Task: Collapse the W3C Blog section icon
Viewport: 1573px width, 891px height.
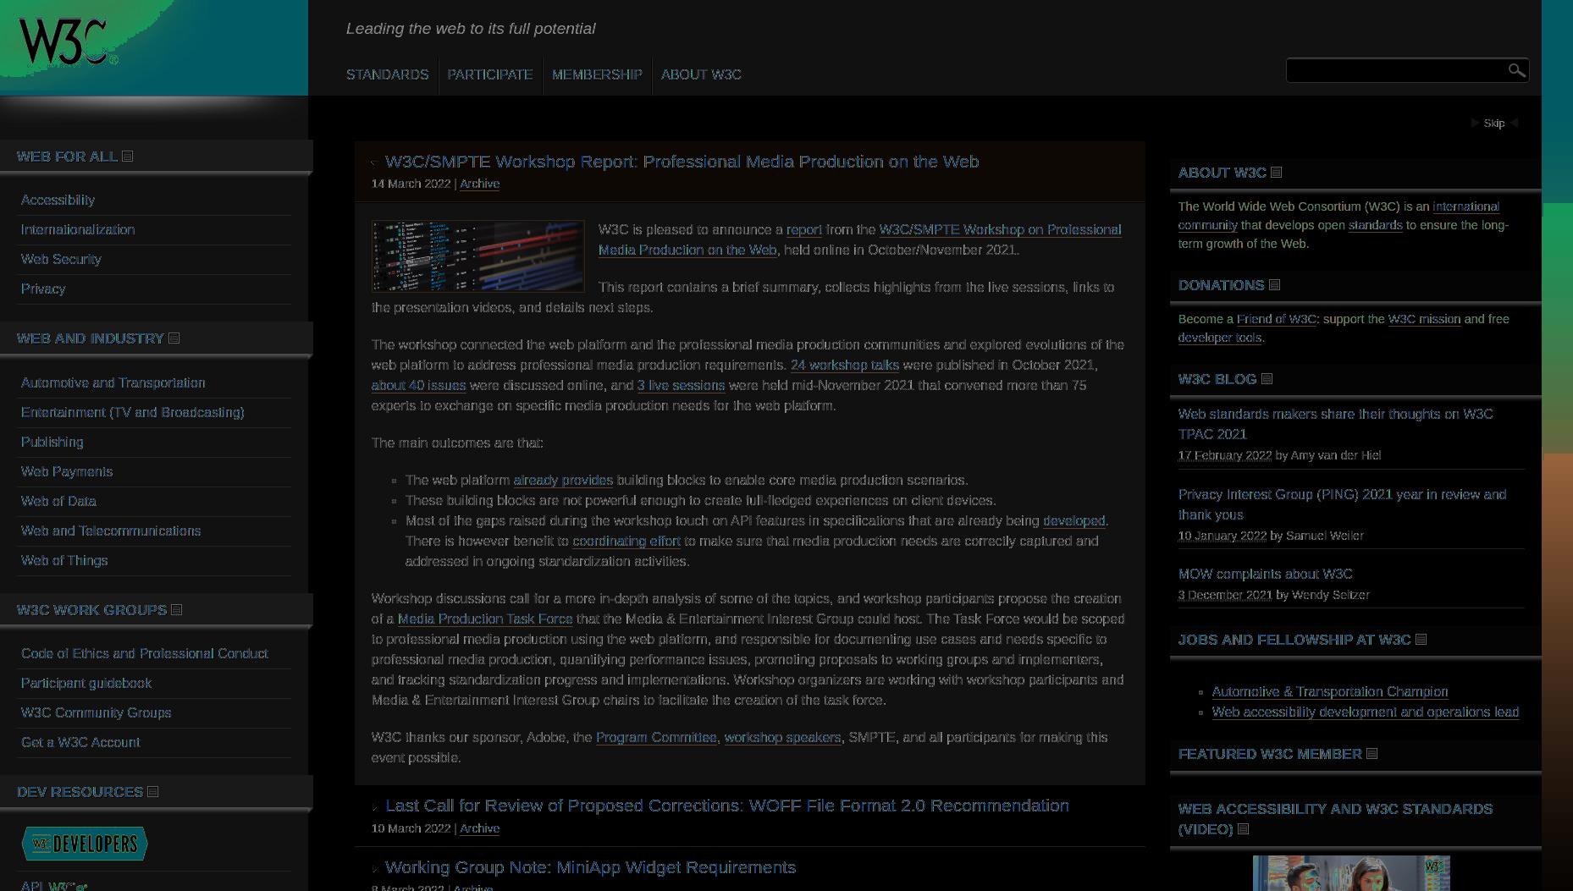Action: pos(1267,378)
